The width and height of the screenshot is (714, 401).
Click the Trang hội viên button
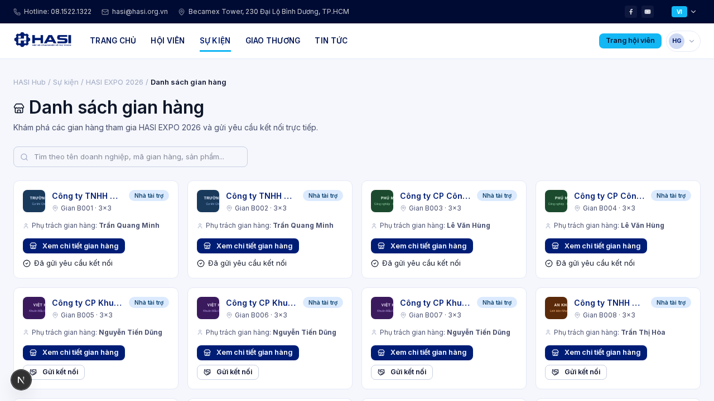(x=630, y=41)
